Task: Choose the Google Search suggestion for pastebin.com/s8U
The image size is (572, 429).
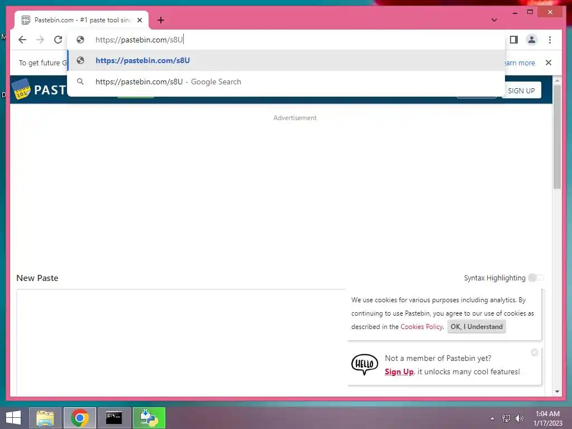Action: [287, 82]
